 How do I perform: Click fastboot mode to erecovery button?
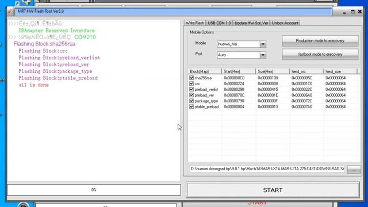pos(320,55)
